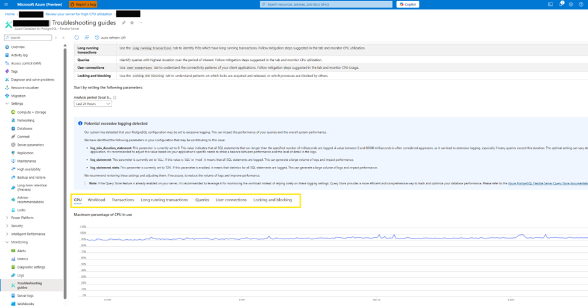
Task: Open 'Review your server for high CPU utilization' breadcrumb
Action: [x=79, y=14]
